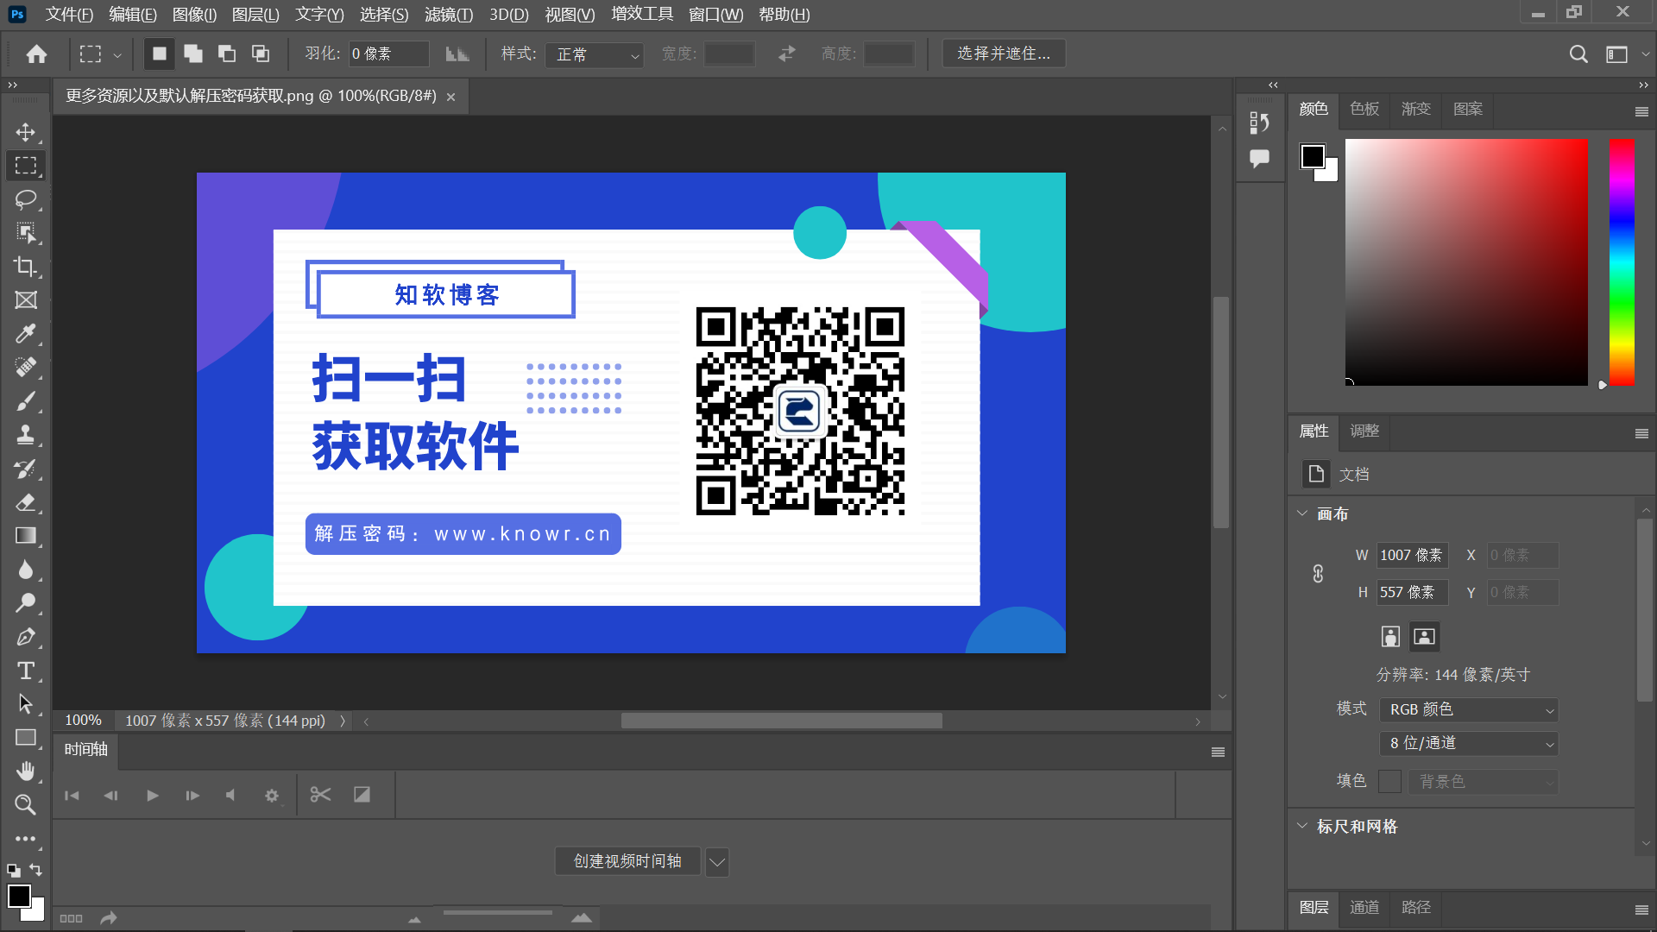Choose Subtract from Selection mode
The image size is (1657, 932).
click(227, 54)
